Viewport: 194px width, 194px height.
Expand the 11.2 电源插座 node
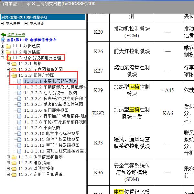click(2, 52)
